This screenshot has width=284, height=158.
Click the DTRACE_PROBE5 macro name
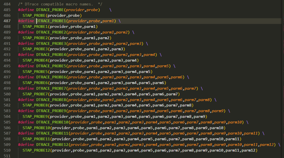[51, 66]
